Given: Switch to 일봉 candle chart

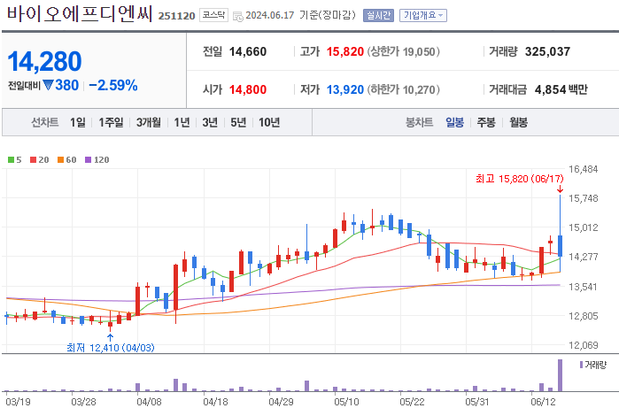Looking at the screenshot, I should [x=455, y=122].
